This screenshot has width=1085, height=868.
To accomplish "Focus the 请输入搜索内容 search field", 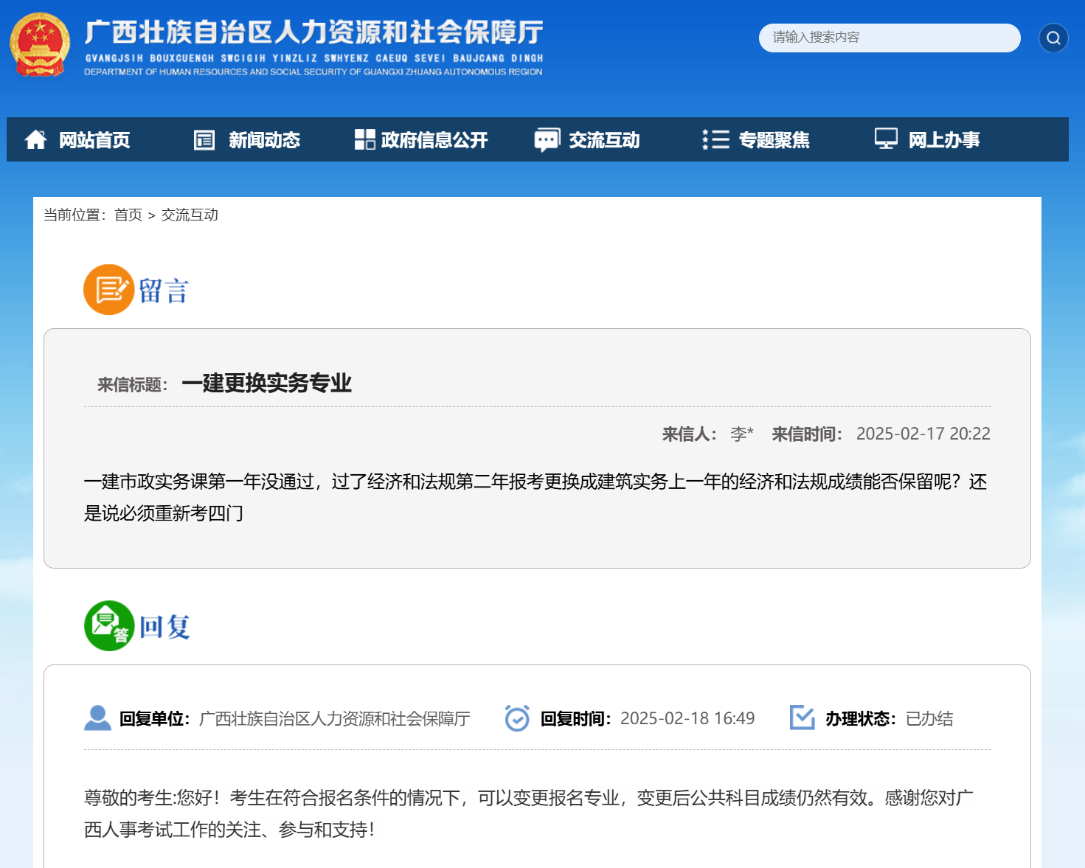I will tap(889, 38).
